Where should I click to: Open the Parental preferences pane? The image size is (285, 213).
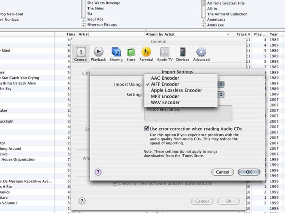click(146, 54)
